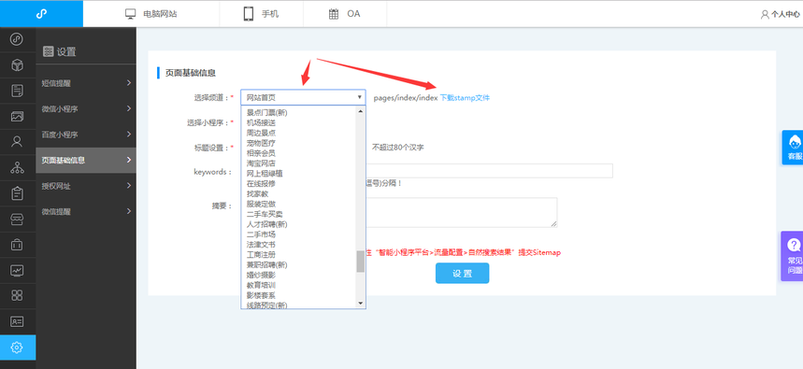Choose 工商注册 from the list
Image resolution: width=803 pixels, height=369 pixels.
click(261, 254)
